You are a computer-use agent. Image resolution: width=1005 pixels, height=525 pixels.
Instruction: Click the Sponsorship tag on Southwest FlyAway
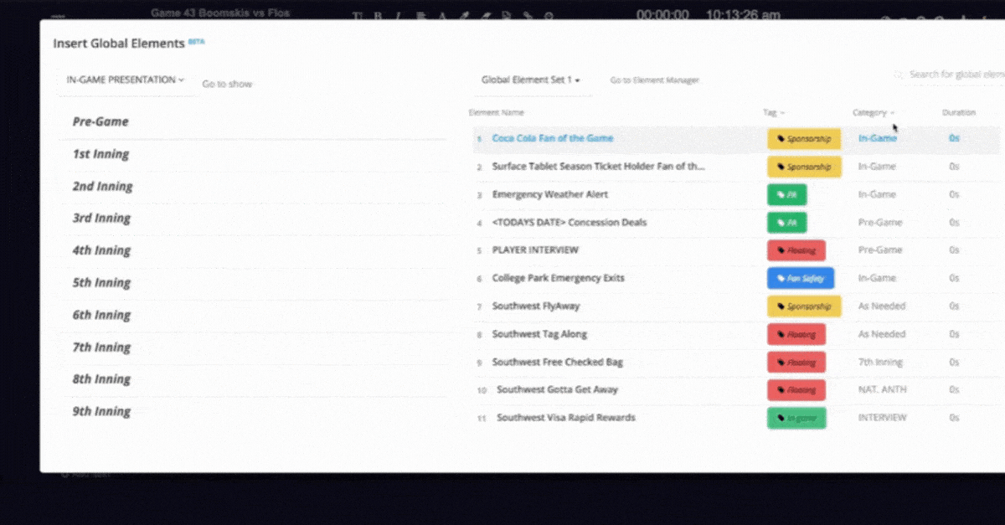tap(803, 306)
